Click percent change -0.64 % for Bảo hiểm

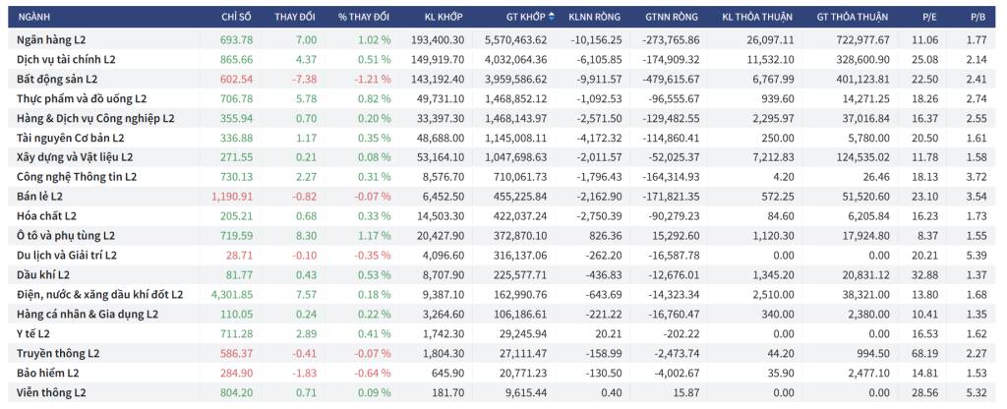point(373,373)
